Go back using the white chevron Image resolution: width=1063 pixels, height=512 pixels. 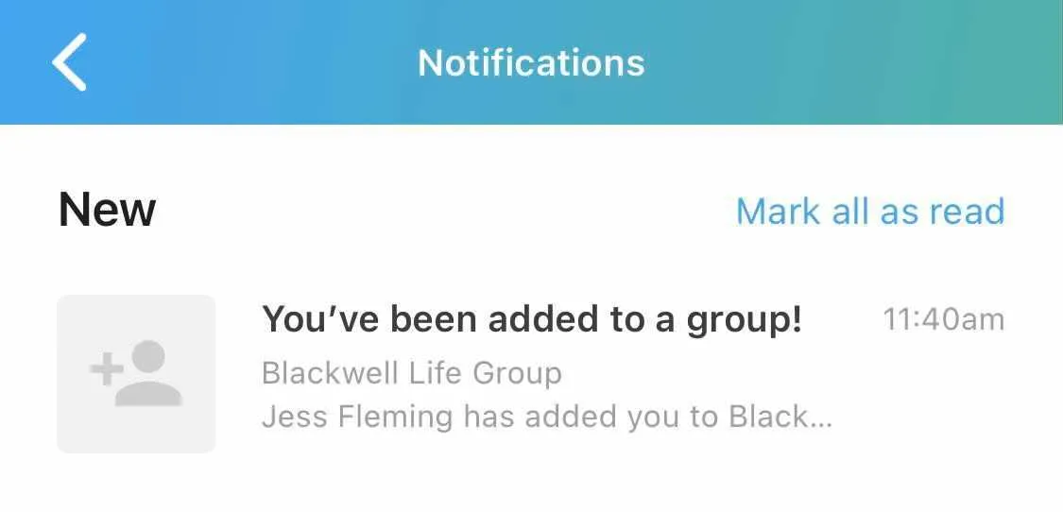pos(69,62)
